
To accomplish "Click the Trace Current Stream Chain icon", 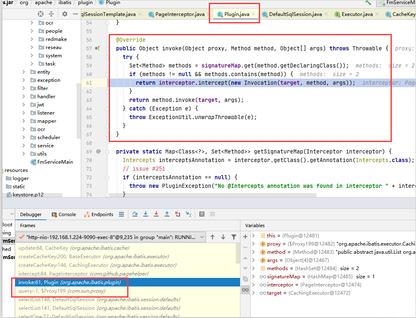I will tap(213, 214).
